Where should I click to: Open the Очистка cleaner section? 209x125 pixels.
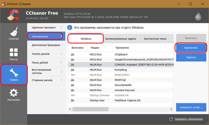pos(14,34)
